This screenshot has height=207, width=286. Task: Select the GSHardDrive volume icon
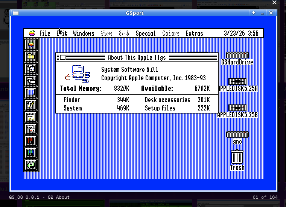237,55
